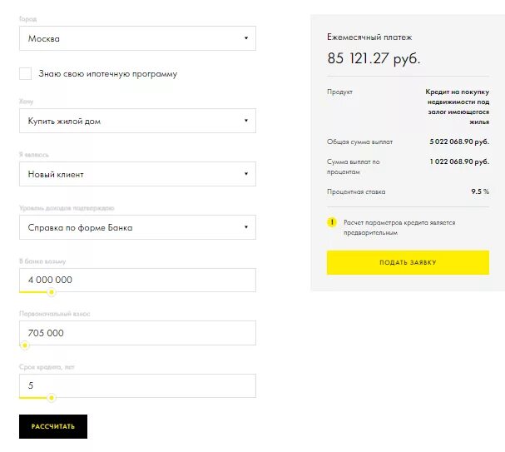505x452 pixels.
Task: Click the interest rate value 9.5 %
Action: [480, 191]
